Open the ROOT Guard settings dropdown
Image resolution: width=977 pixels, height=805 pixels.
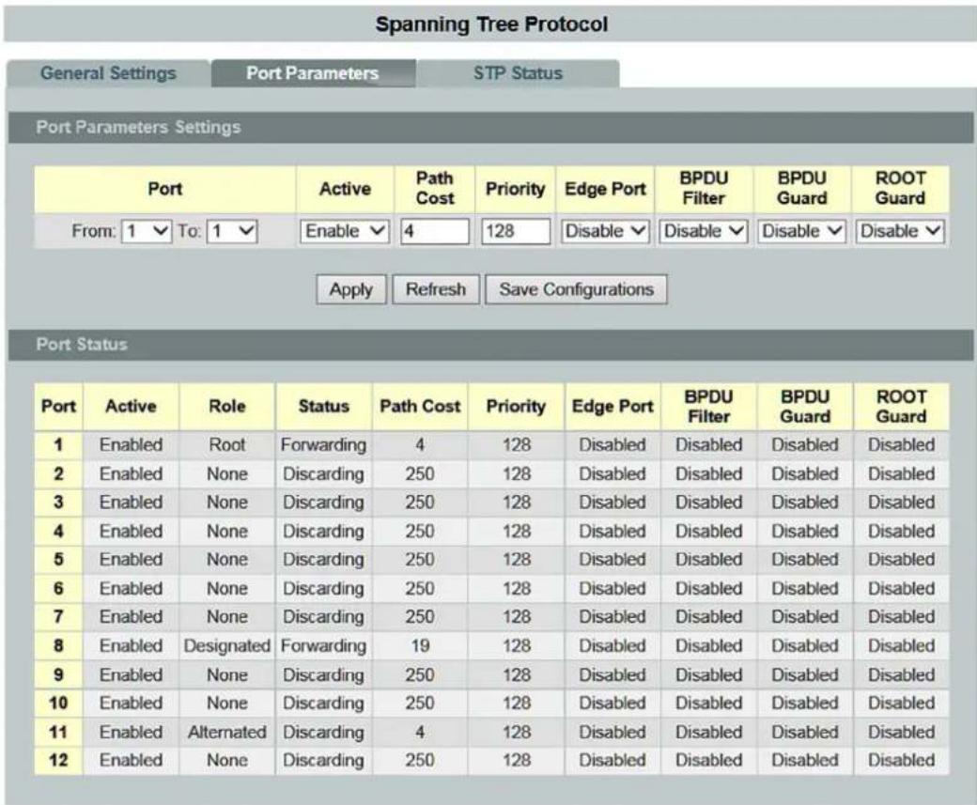coord(900,231)
